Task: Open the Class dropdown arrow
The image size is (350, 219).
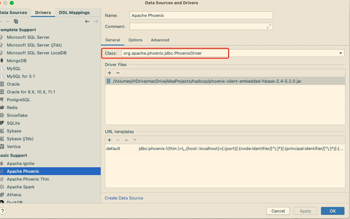Action: click(341, 53)
